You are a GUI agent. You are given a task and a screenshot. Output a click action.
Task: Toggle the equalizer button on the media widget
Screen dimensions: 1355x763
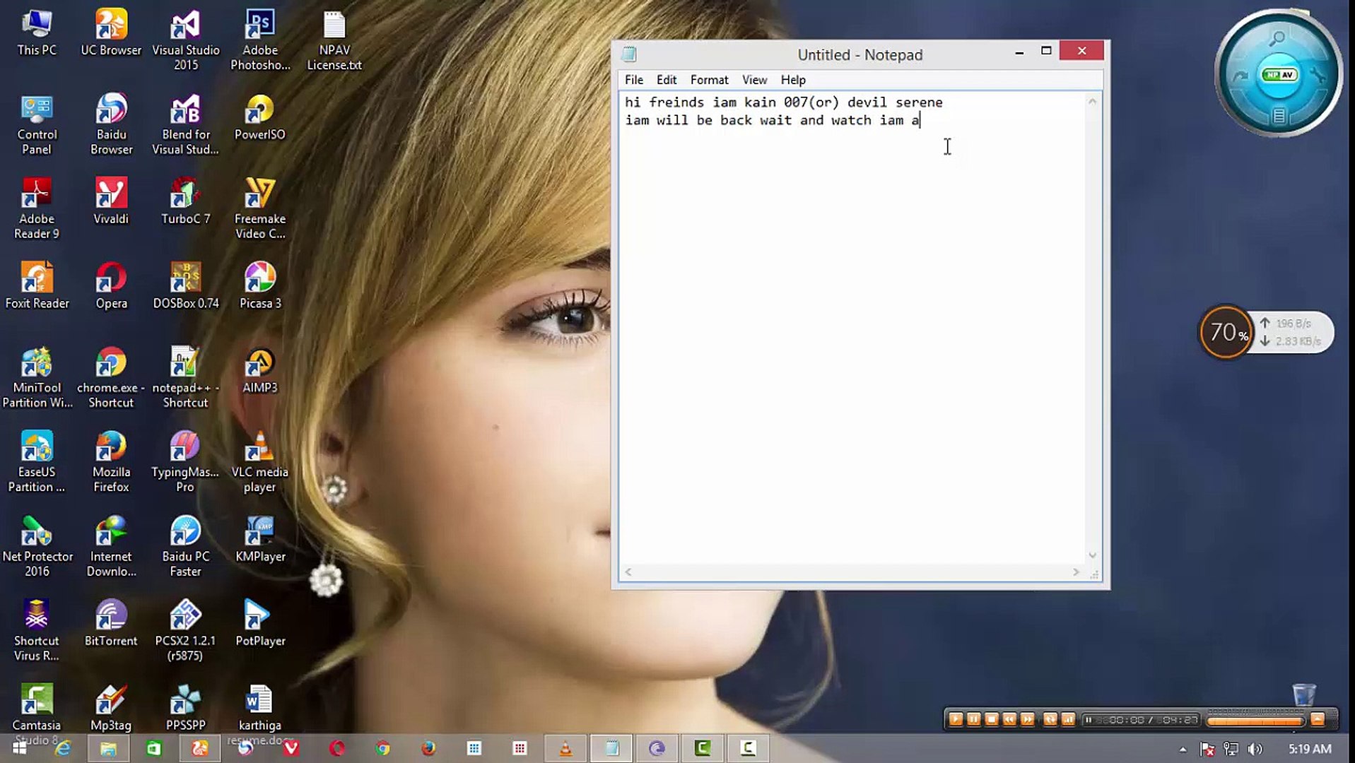coord(1068,719)
